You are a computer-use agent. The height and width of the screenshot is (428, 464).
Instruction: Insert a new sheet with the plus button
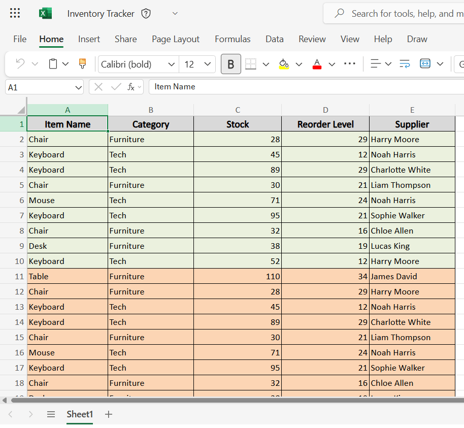click(108, 414)
